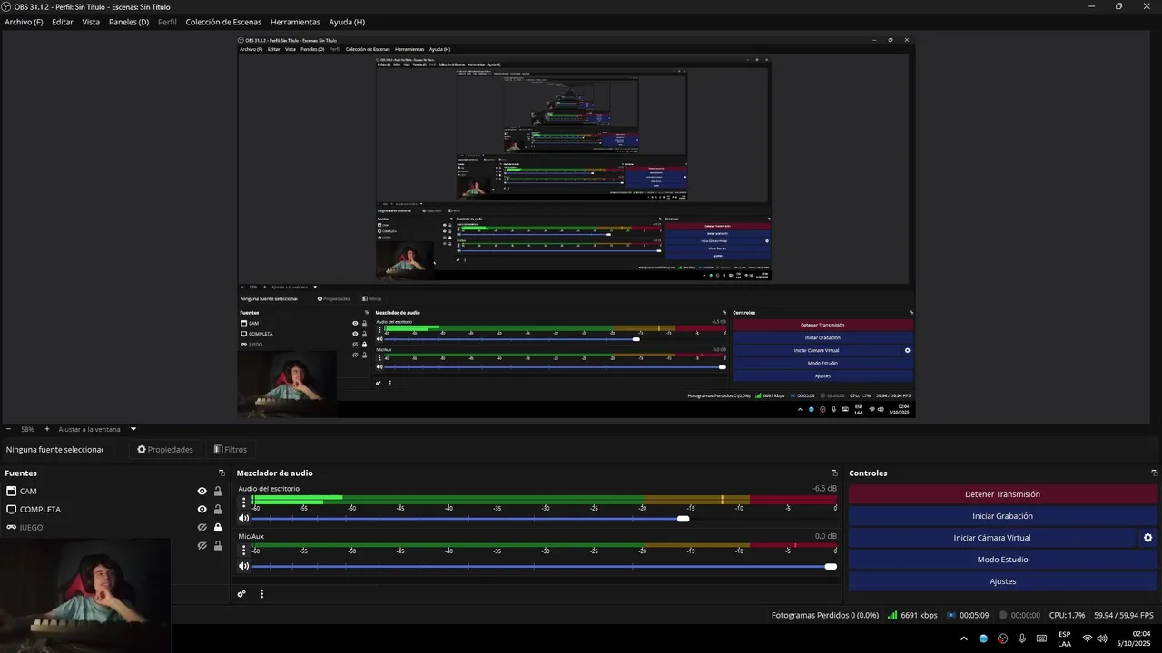Image resolution: width=1162 pixels, height=653 pixels.
Task: Click Iniciar Cámara Virtual
Action: click(x=991, y=538)
